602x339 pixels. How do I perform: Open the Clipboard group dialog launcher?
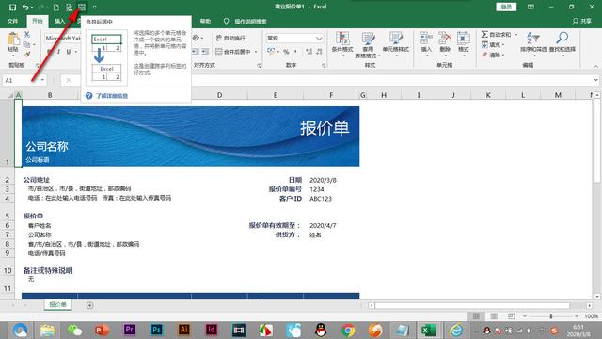pyautogui.click(x=38, y=66)
